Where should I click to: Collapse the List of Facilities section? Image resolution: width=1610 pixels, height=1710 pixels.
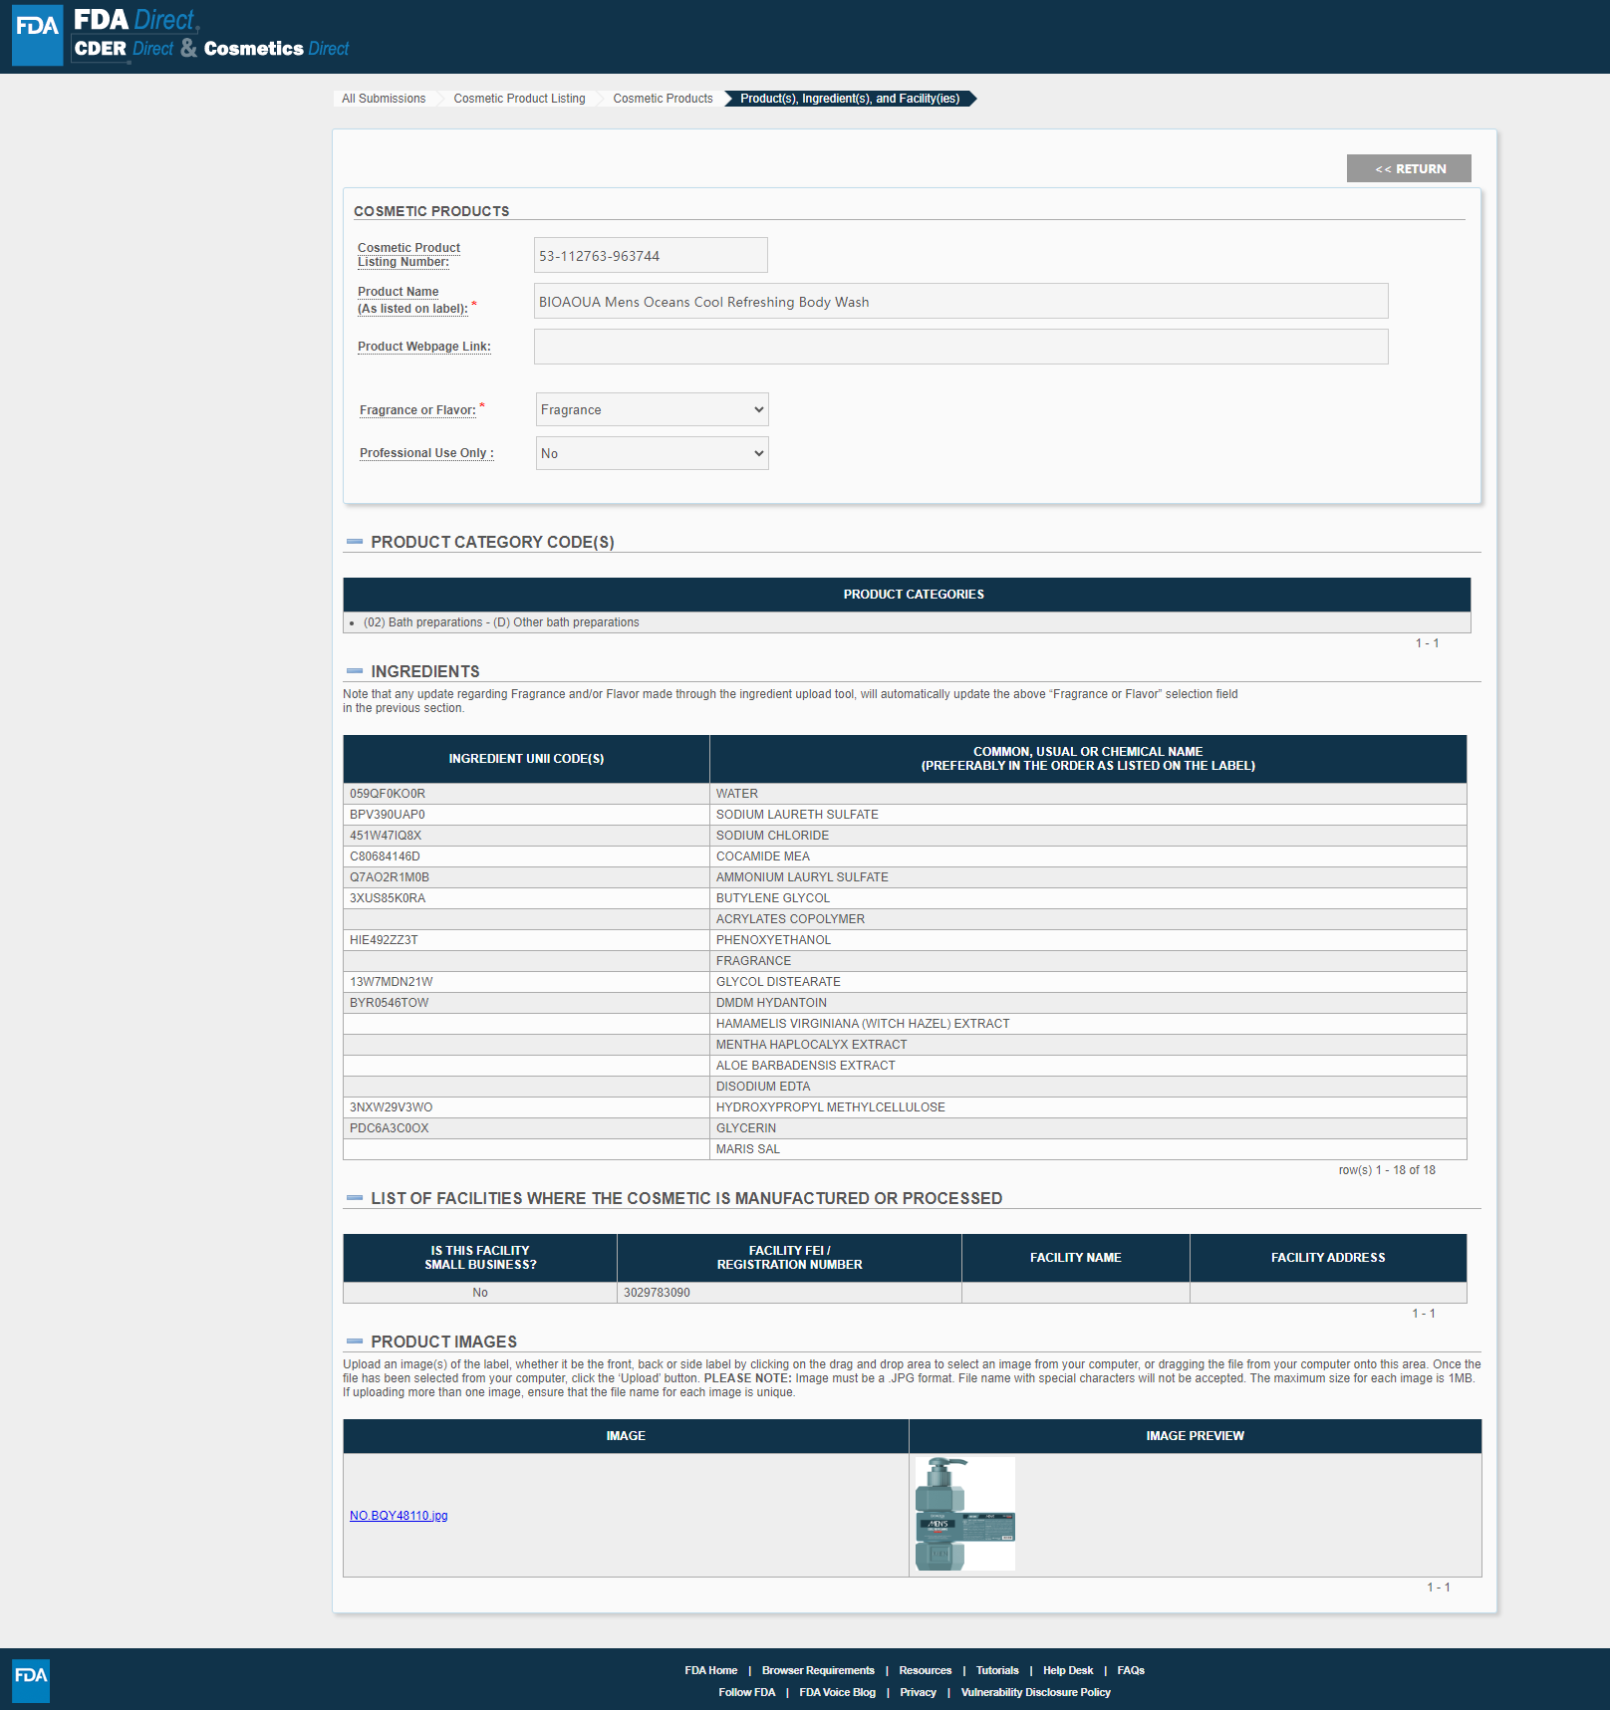[x=355, y=1198]
